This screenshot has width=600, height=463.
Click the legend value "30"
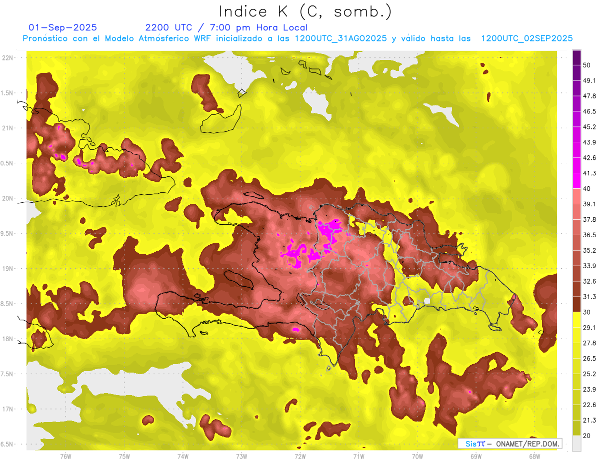(x=587, y=312)
